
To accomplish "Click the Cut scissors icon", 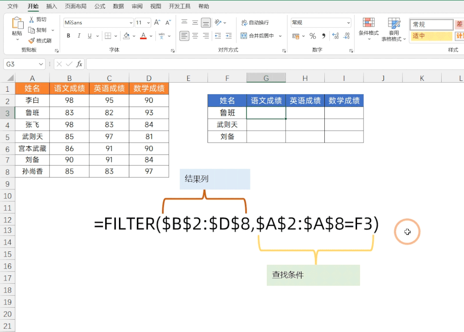I will 31,19.
